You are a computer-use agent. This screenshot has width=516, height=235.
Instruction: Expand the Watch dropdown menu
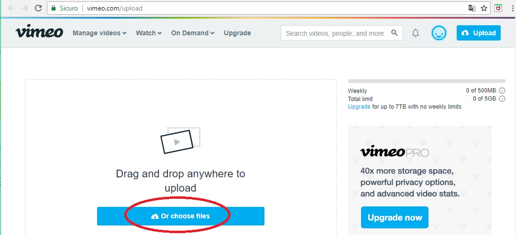pyautogui.click(x=149, y=33)
